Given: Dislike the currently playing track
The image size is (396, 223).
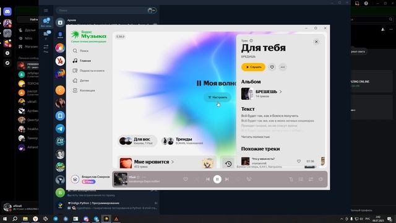Looking at the screenshot, I should tap(249, 179).
